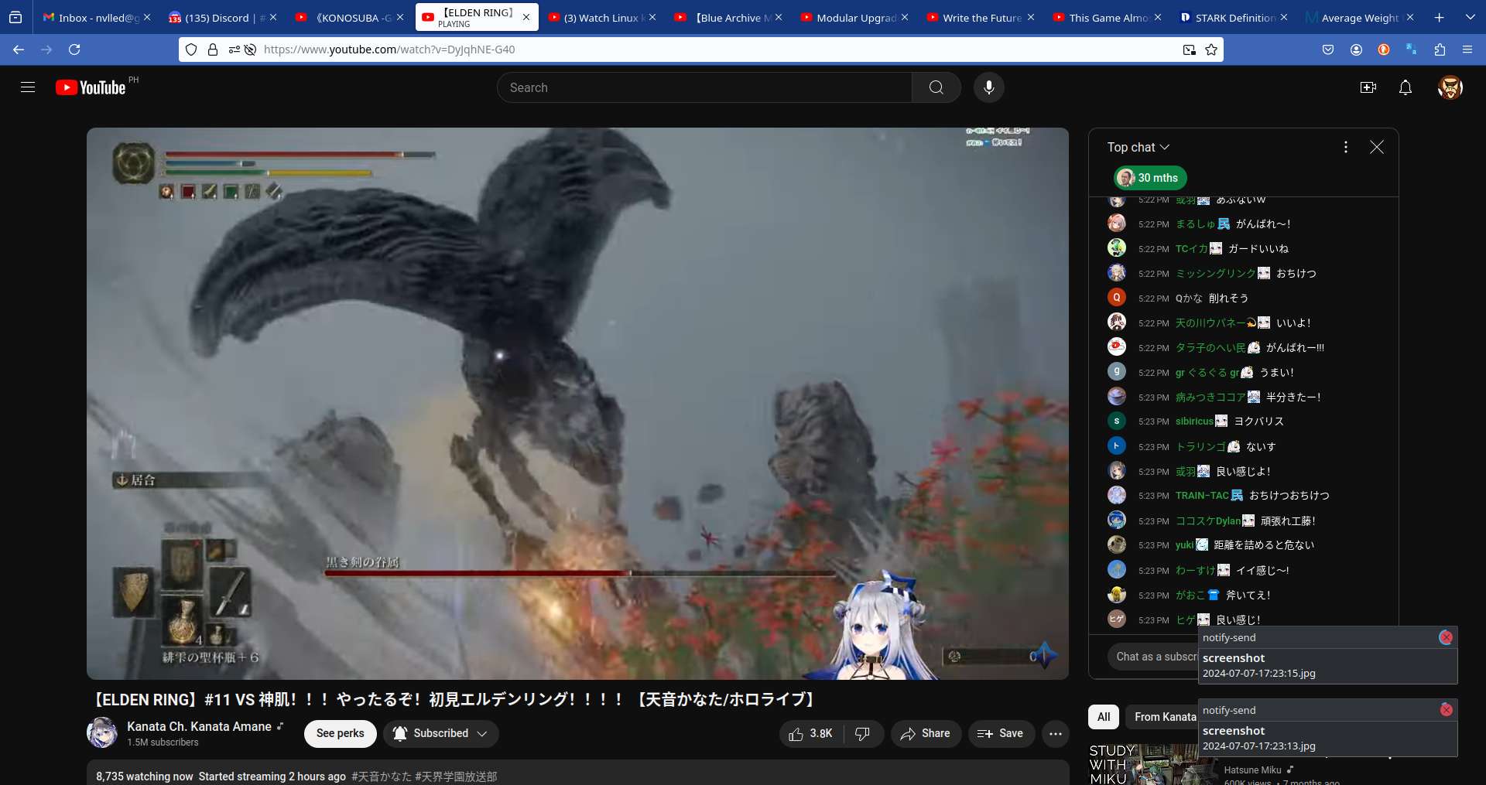This screenshot has height=785, width=1486.
Task: Like the video showing 3.8K
Action: (x=811, y=733)
